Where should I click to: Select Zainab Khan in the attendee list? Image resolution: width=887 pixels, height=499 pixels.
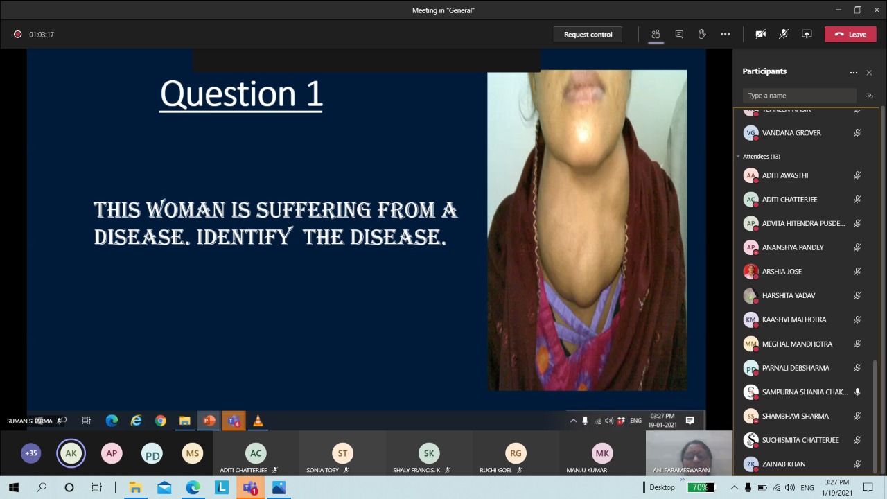pyautogui.click(x=783, y=464)
